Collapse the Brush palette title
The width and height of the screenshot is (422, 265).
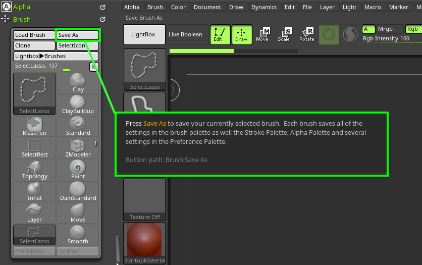[22, 19]
